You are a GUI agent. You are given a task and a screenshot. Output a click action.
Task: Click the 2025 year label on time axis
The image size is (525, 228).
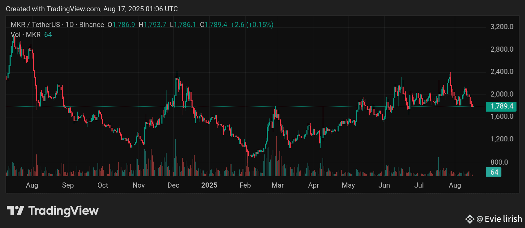209,185
